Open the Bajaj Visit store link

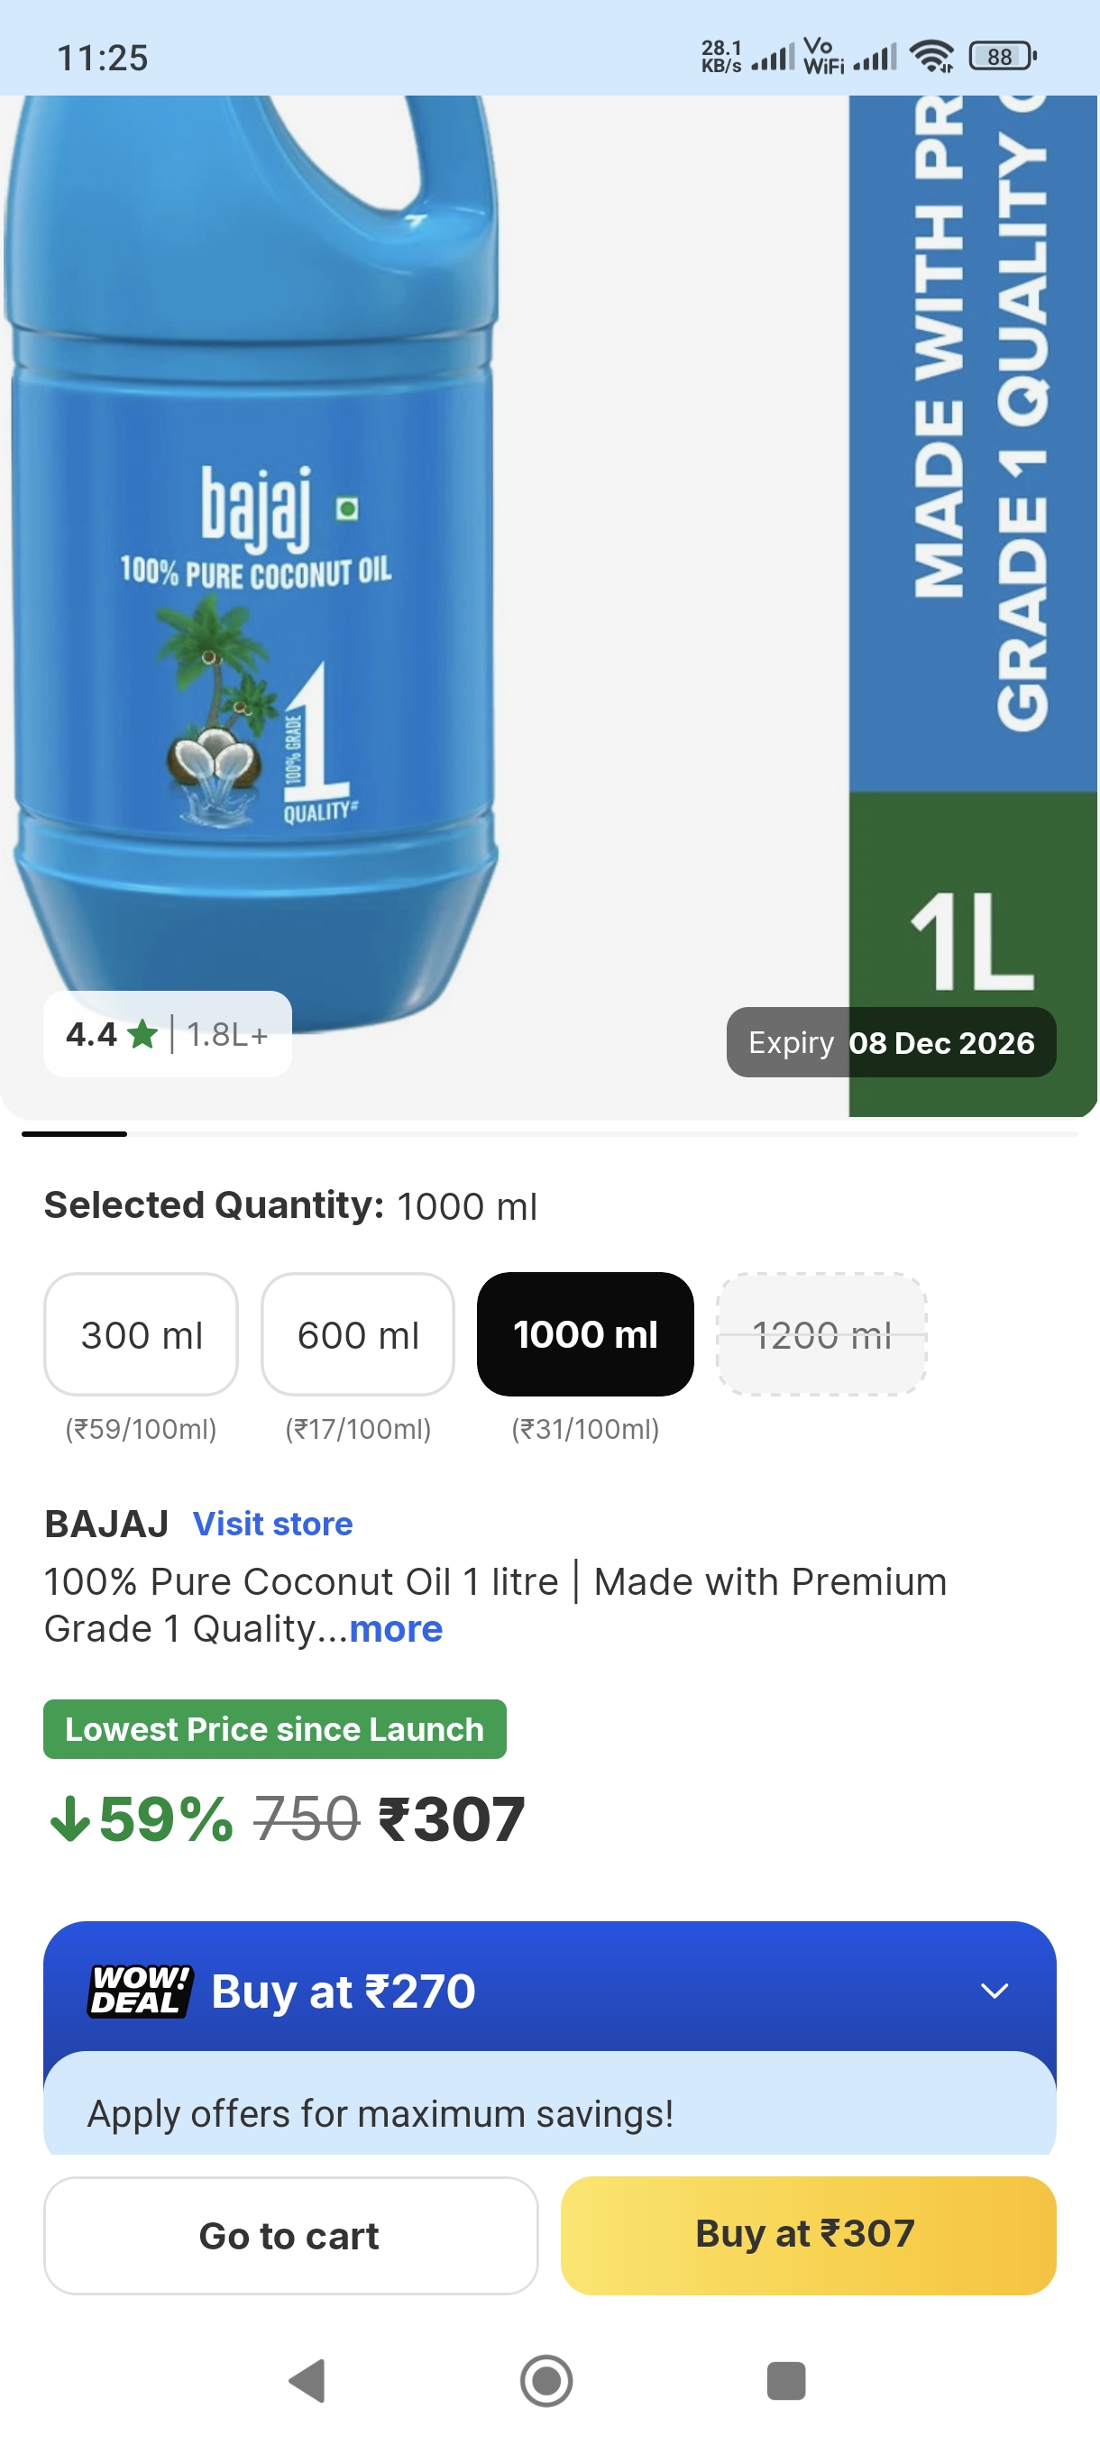pos(272,1524)
